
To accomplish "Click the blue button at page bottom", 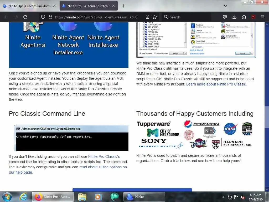I will pos(132,190).
